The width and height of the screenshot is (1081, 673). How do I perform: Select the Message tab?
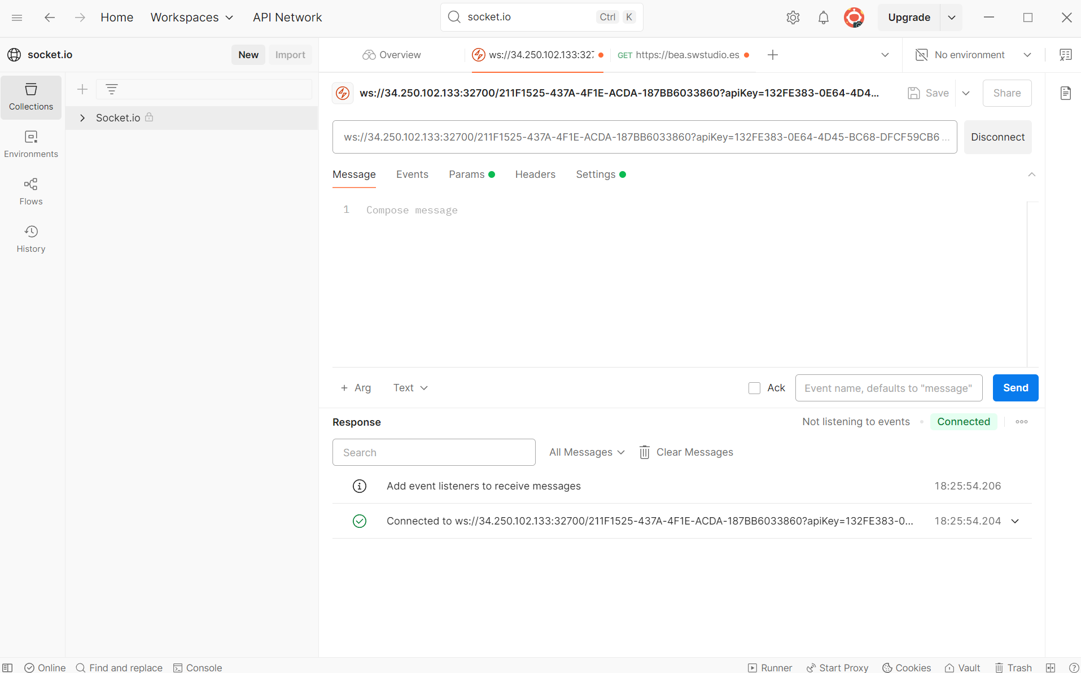(354, 174)
